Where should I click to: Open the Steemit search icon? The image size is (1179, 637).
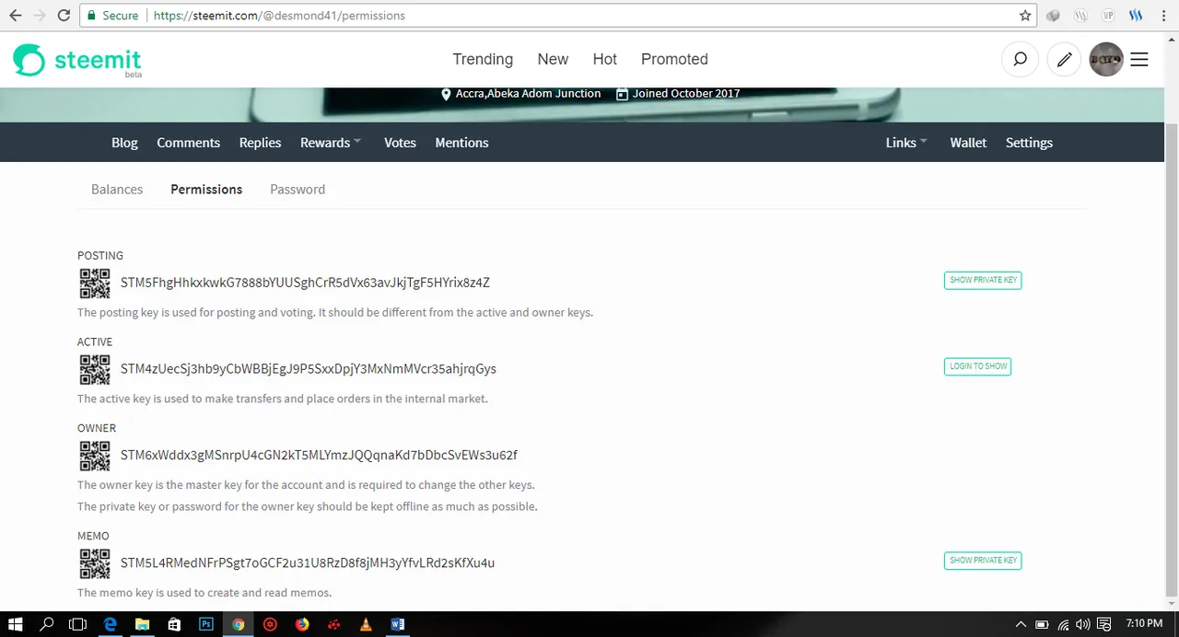pos(1020,59)
